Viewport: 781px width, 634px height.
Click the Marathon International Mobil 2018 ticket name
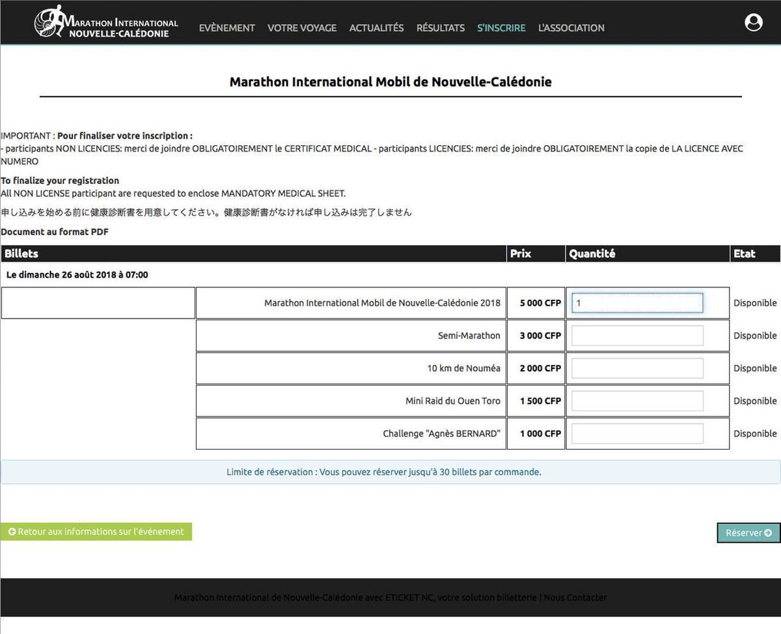pyautogui.click(x=382, y=303)
